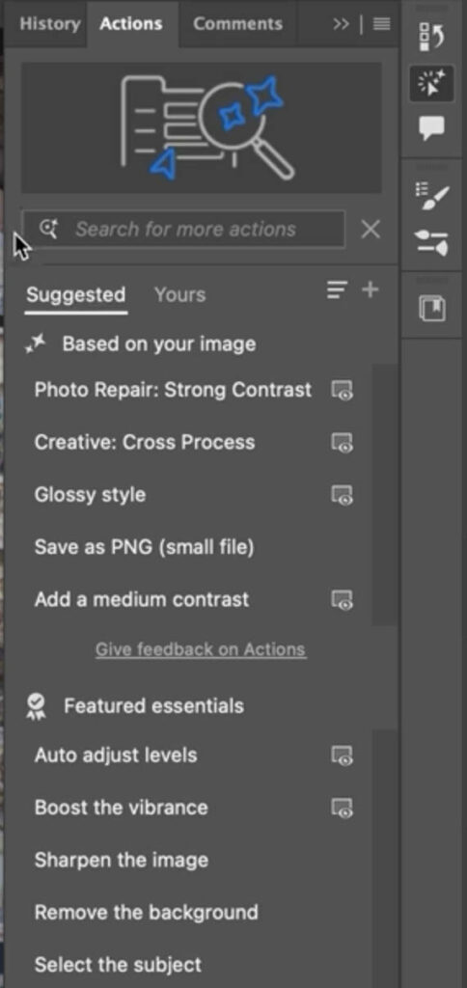Open the Libraries panel icon
The image size is (467, 988).
click(x=432, y=309)
